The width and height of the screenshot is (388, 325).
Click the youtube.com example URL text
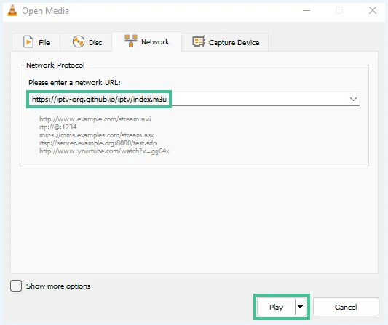(x=104, y=151)
